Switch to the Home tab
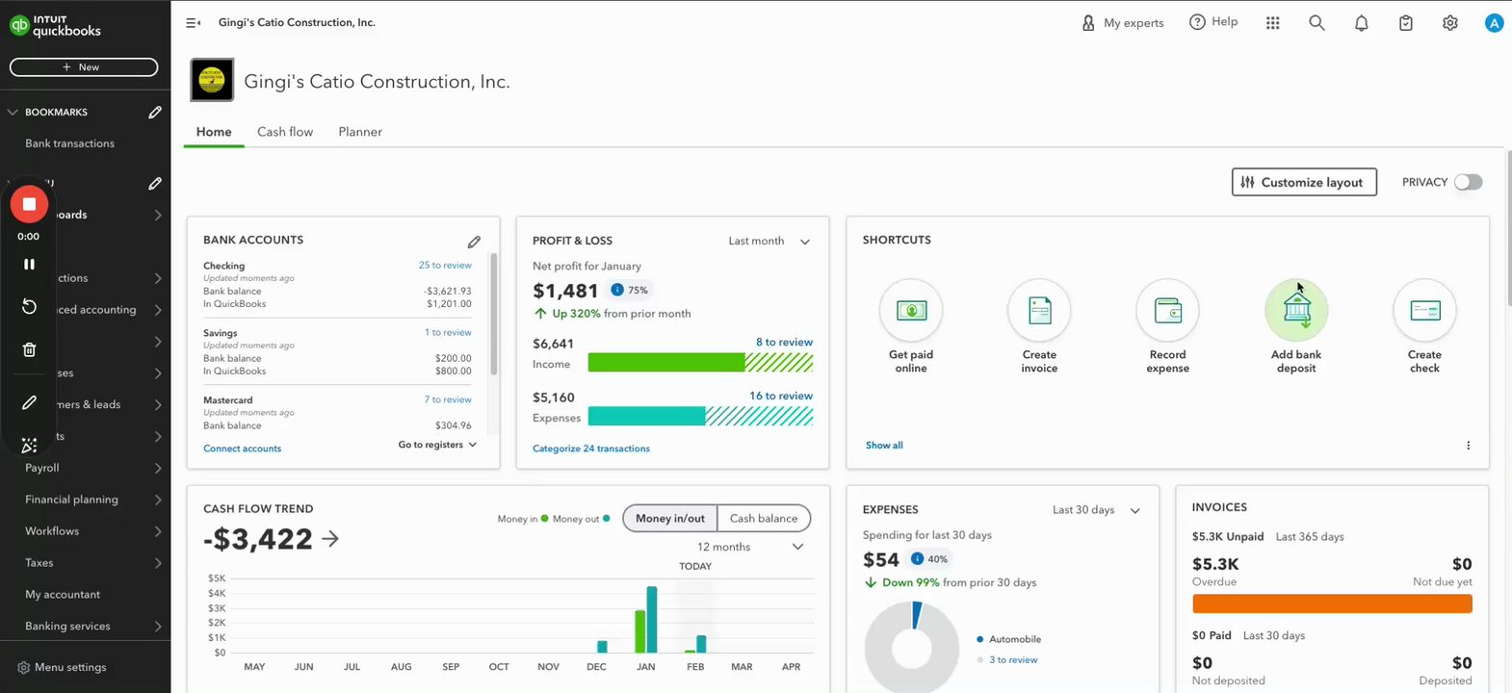The image size is (1512, 693). tap(214, 132)
